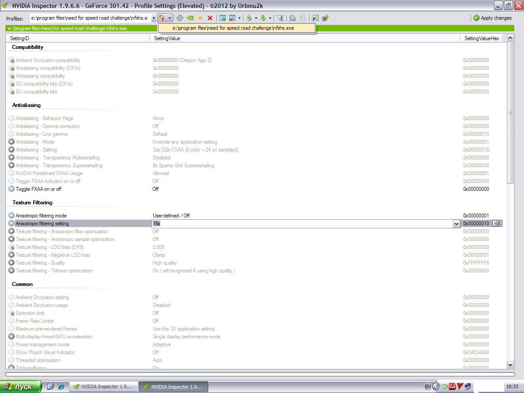Screen dimensions: 524x393
Task: Click the EN language indicator
Action: (x=427, y=386)
